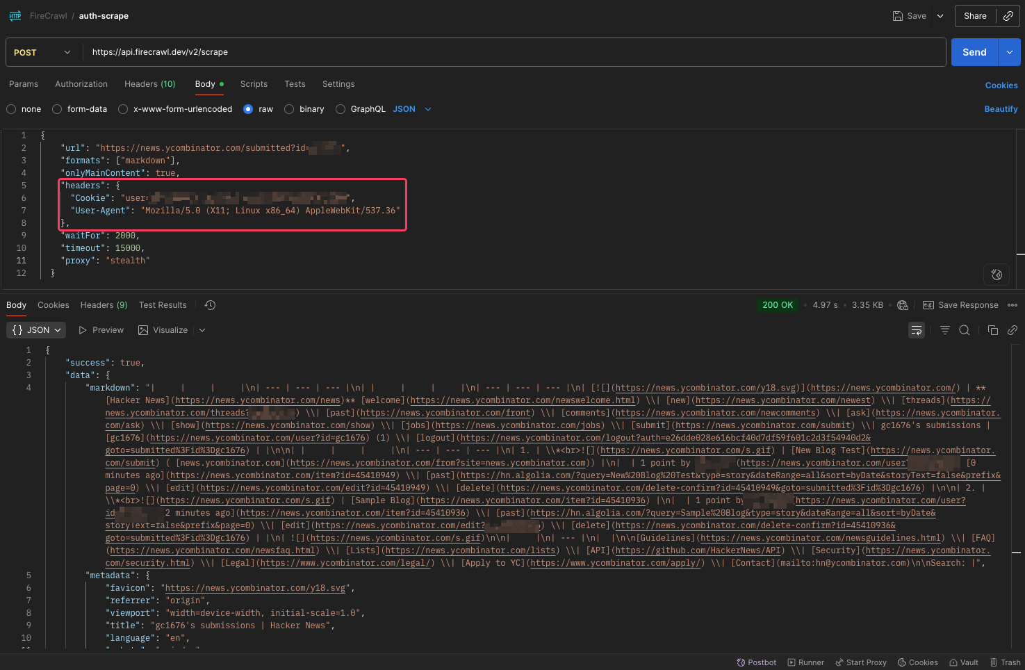The width and height of the screenshot is (1025, 670).
Task: Open Trash in the status bar
Action: 1006,662
